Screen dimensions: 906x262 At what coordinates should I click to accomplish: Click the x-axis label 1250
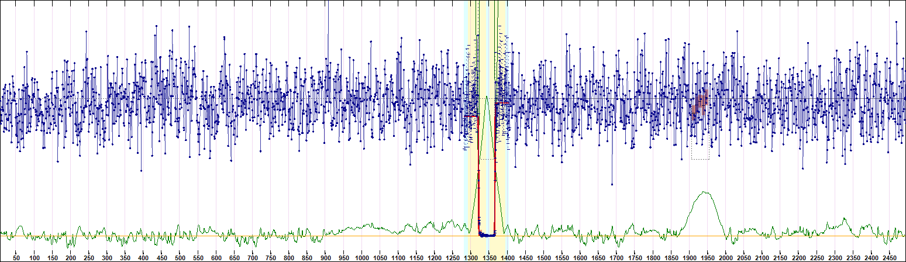coord(453,258)
